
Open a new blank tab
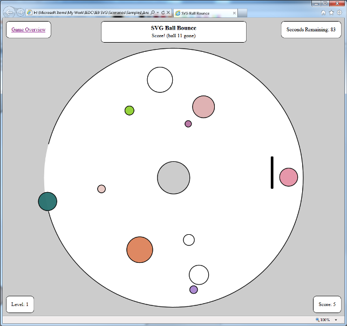pos(242,13)
